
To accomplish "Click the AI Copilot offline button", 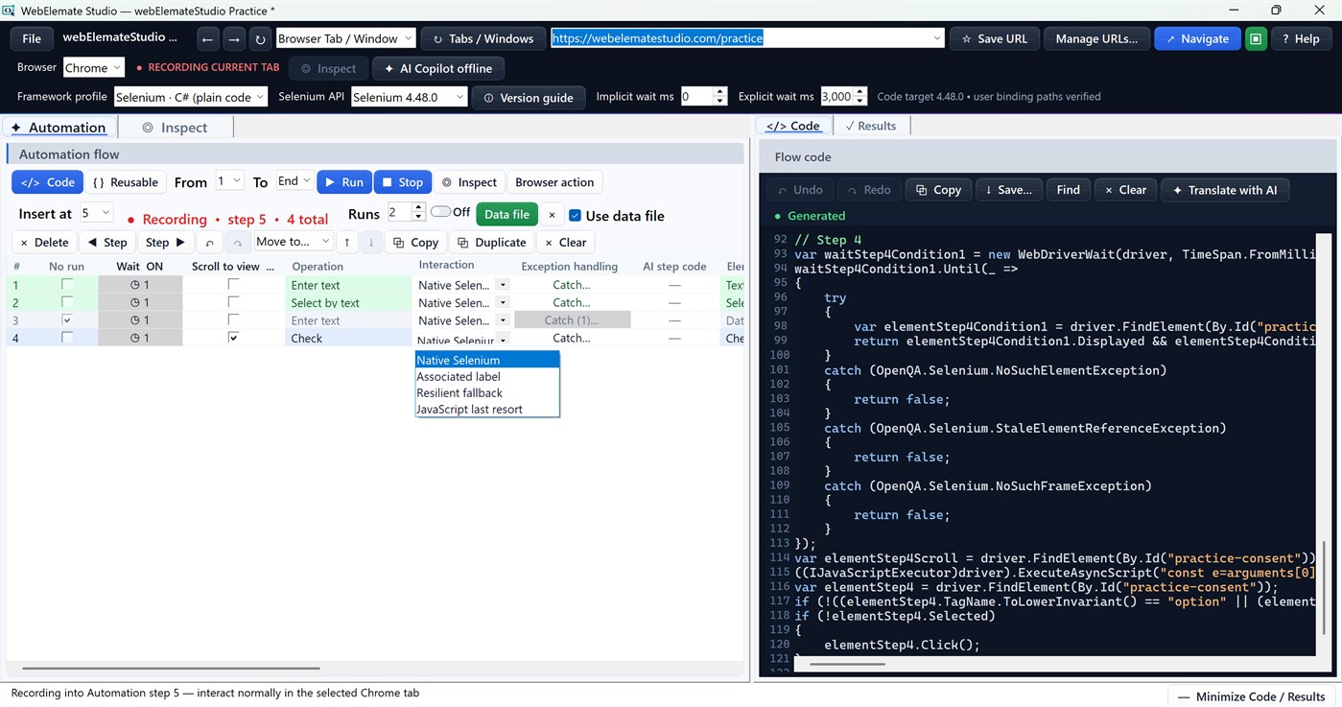I will 438,68.
